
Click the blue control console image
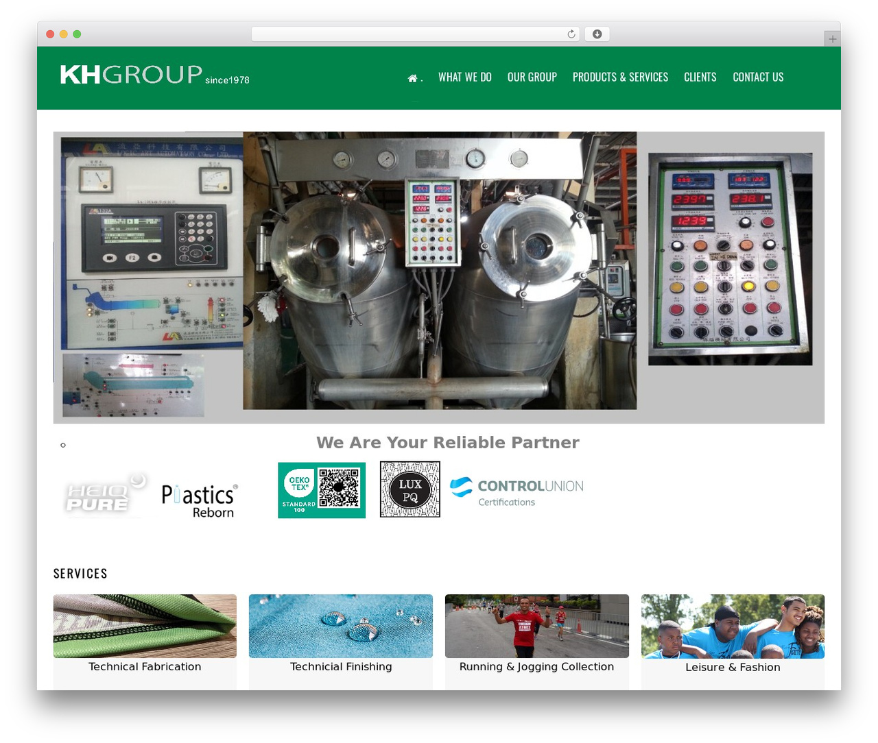click(x=152, y=243)
